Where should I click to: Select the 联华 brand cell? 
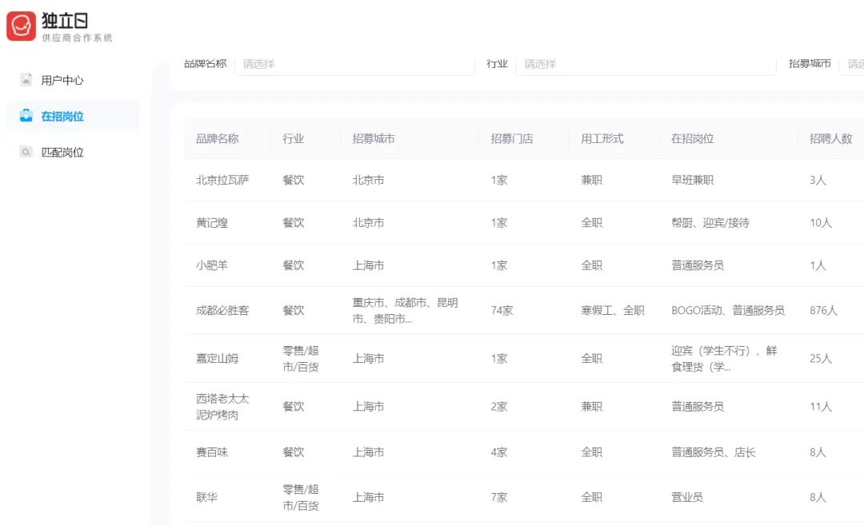(206, 498)
